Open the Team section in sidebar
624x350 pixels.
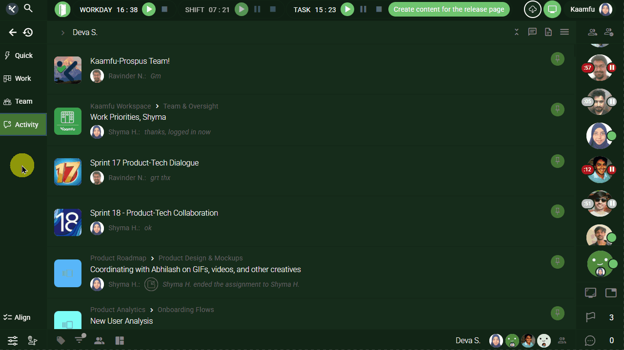pyautogui.click(x=23, y=101)
